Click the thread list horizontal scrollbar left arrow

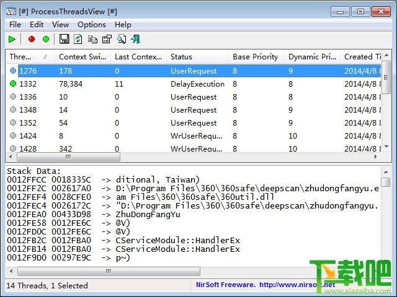[11, 157]
